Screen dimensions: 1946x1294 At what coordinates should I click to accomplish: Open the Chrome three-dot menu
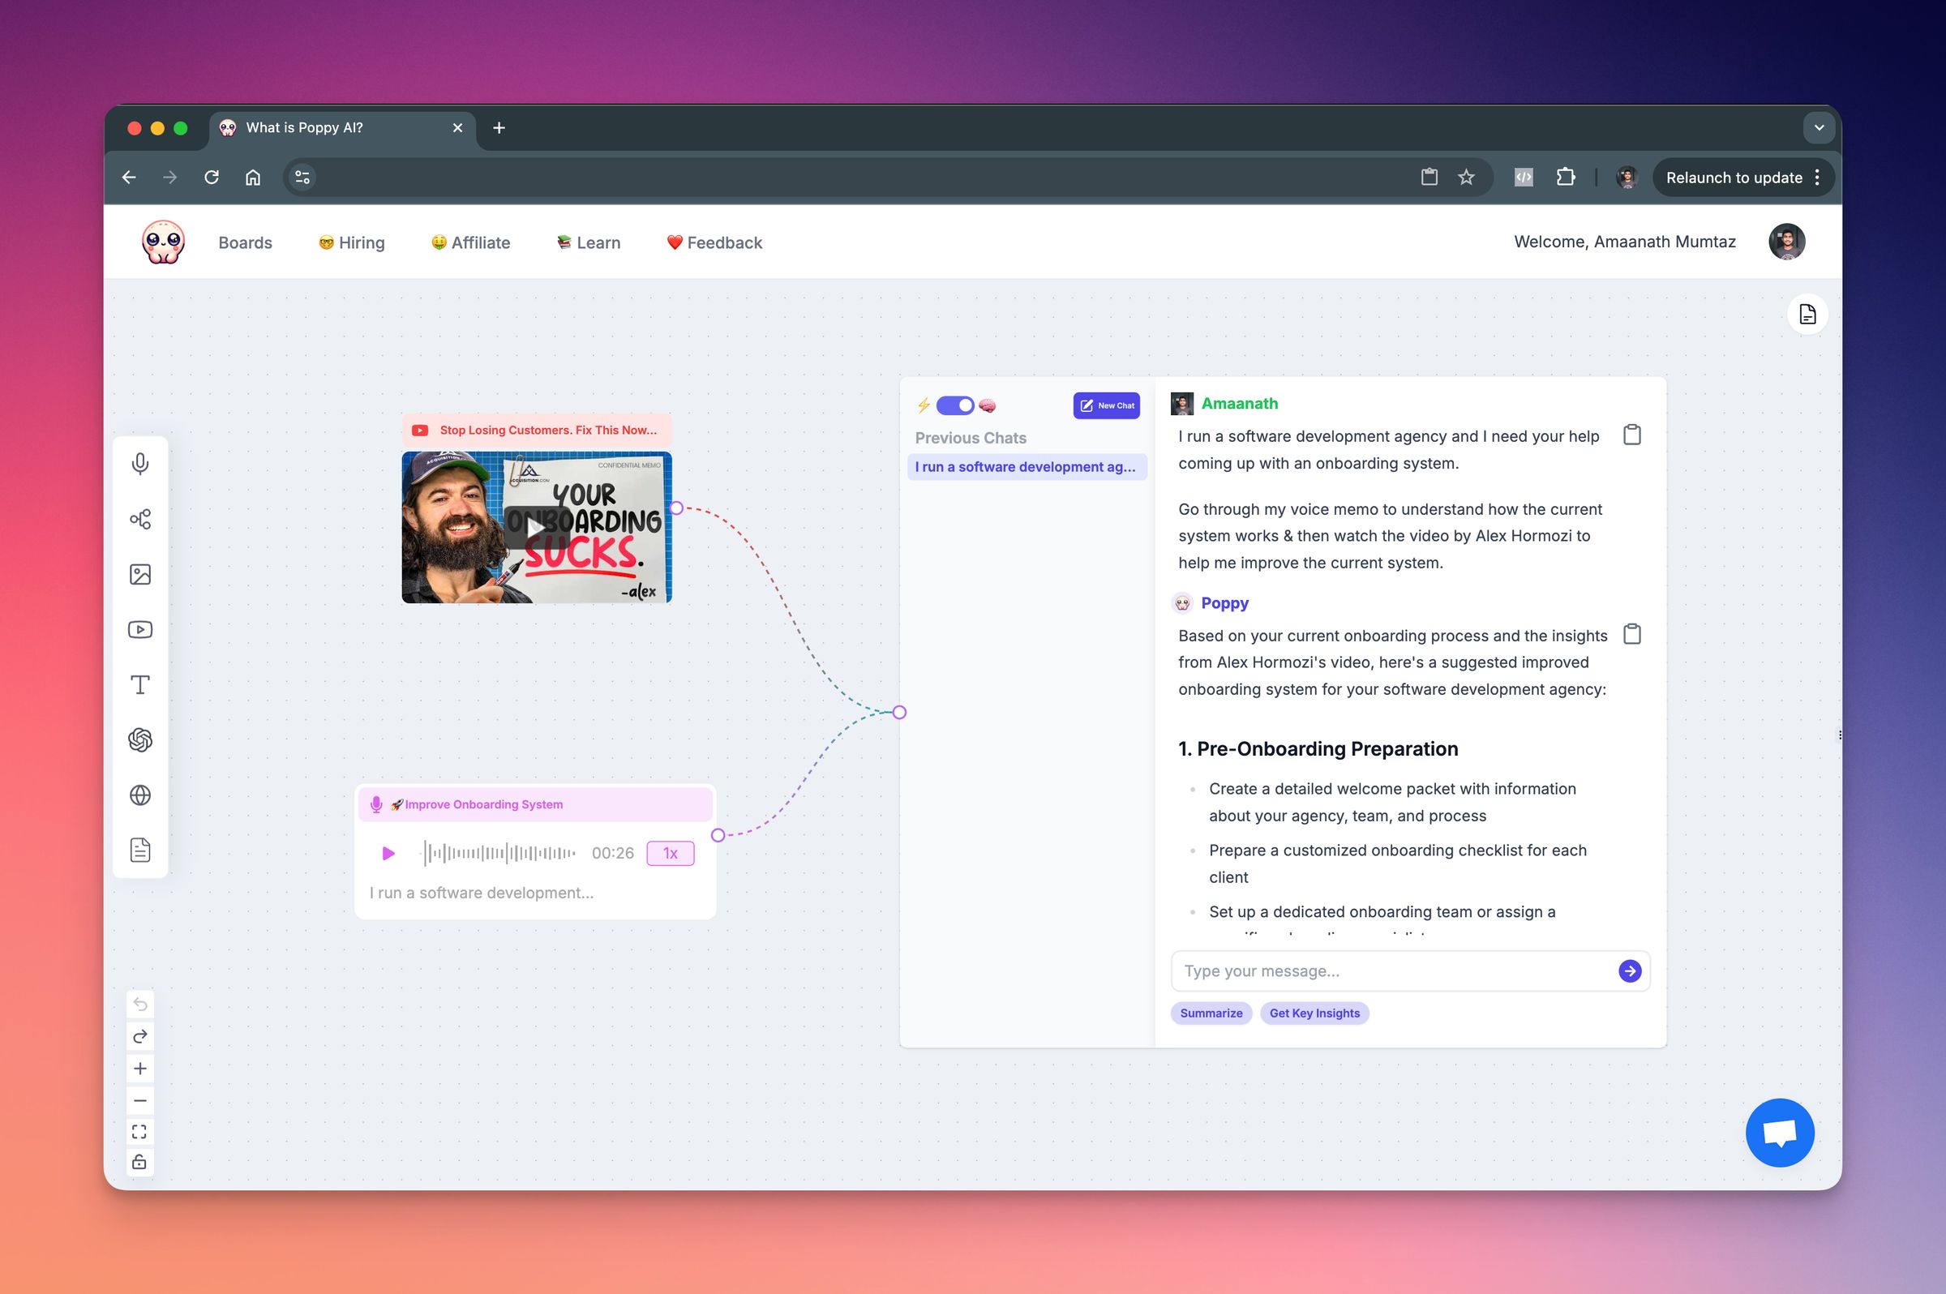pyautogui.click(x=1816, y=178)
